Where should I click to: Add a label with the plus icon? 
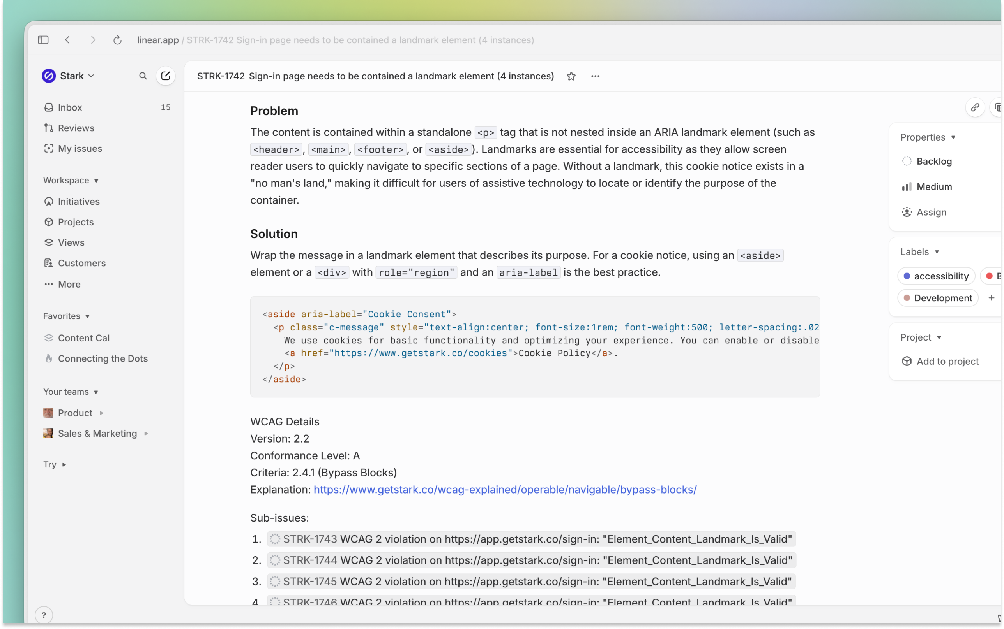coord(992,298)
